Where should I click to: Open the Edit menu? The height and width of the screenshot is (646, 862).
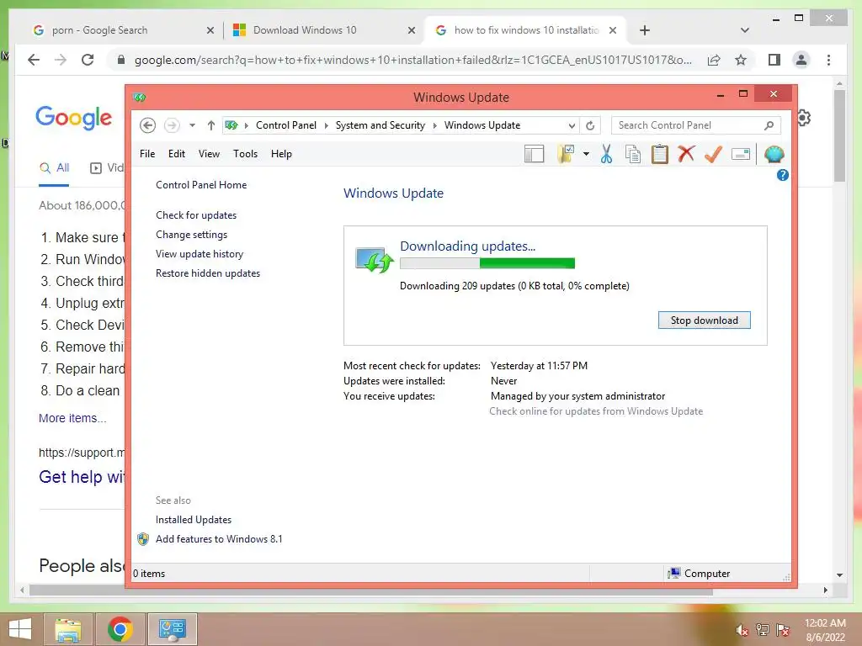(x=177, y=154)
